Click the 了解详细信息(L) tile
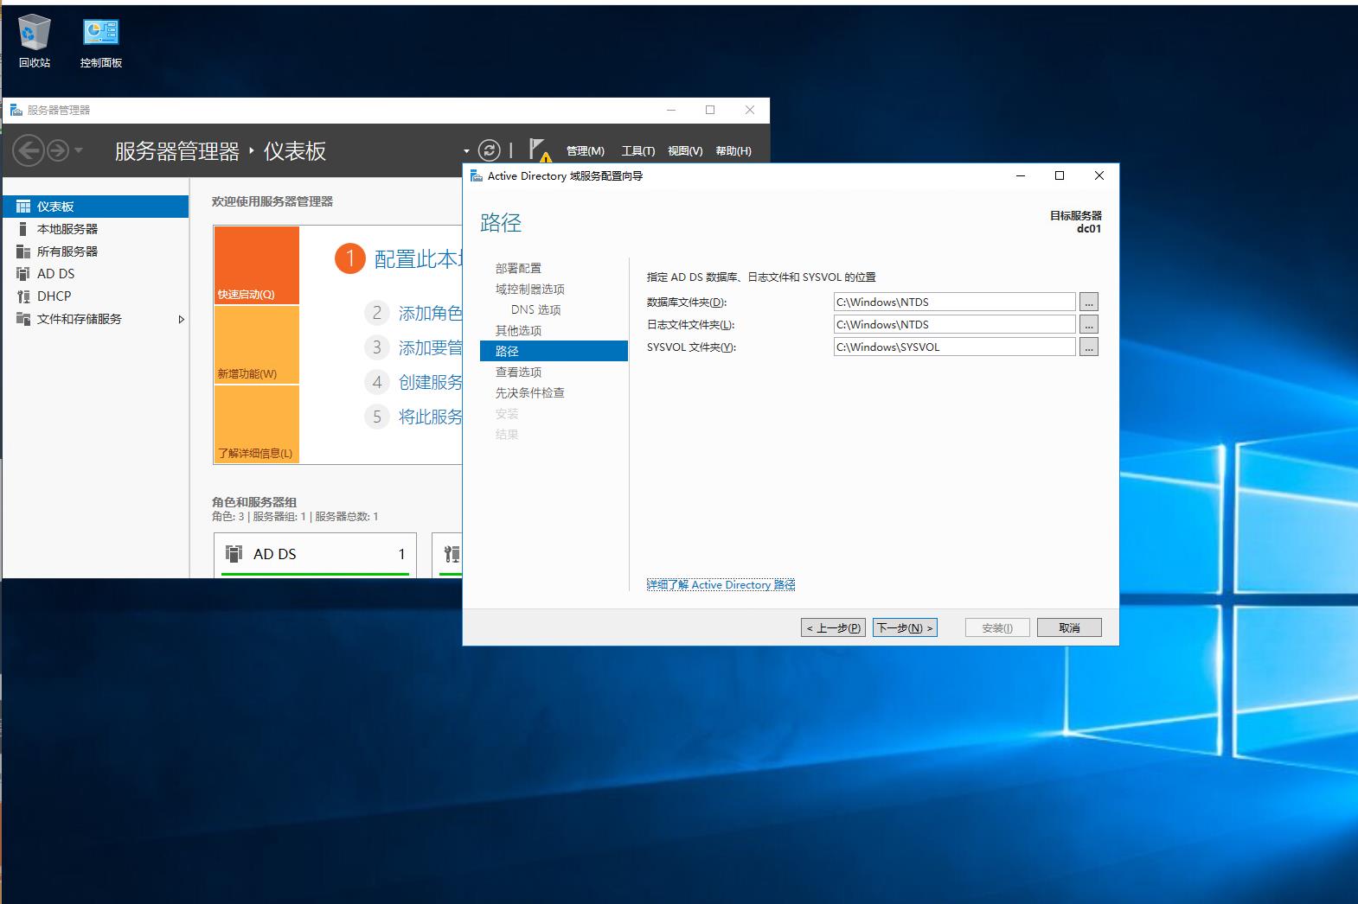 click(x=257, y=424)
